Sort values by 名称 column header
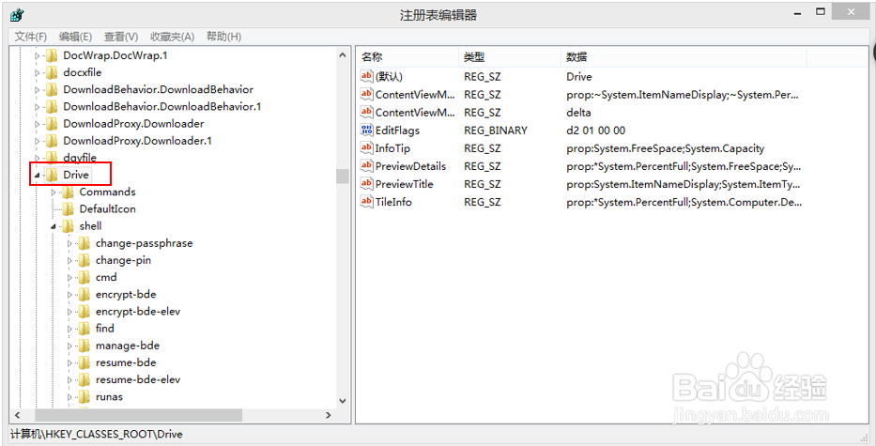Viewport: 876px width, 446px height. pyautogui.click(x=407, y=57)
